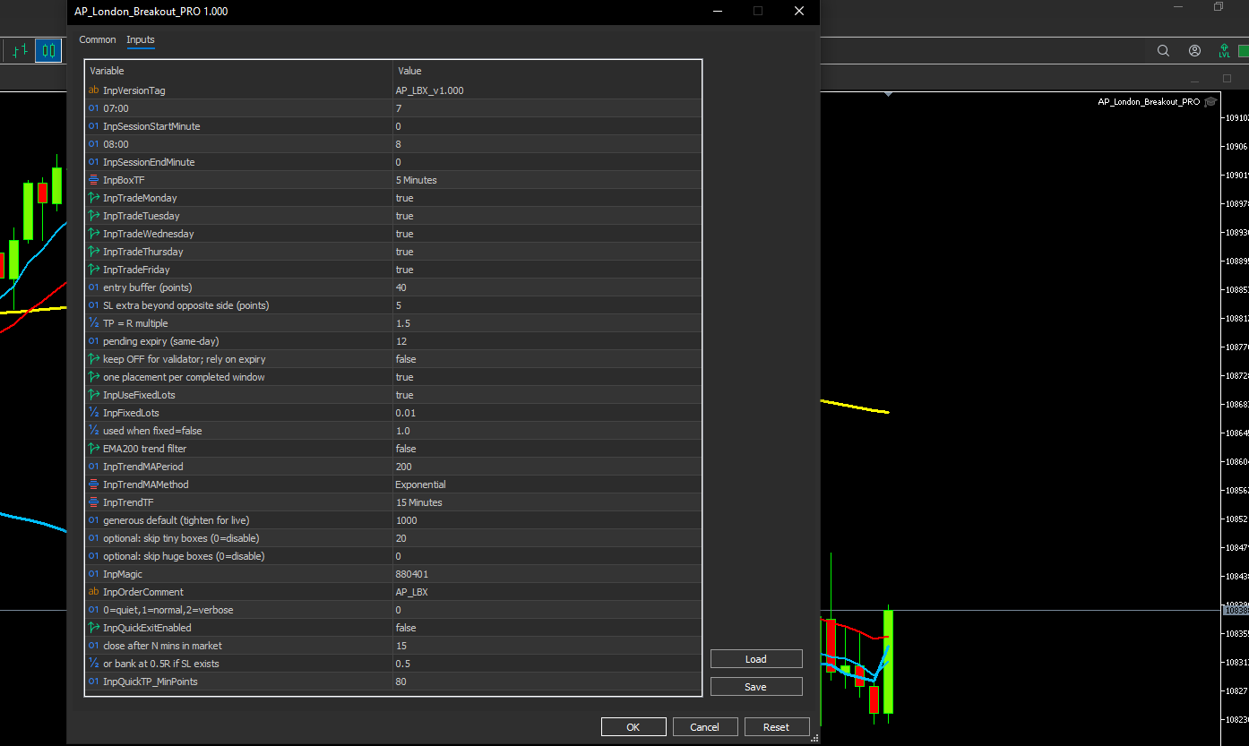The width and height of the screenshot is (1249, 746).
Task: Open the user account profile icon
Action: coord(1194,51)
